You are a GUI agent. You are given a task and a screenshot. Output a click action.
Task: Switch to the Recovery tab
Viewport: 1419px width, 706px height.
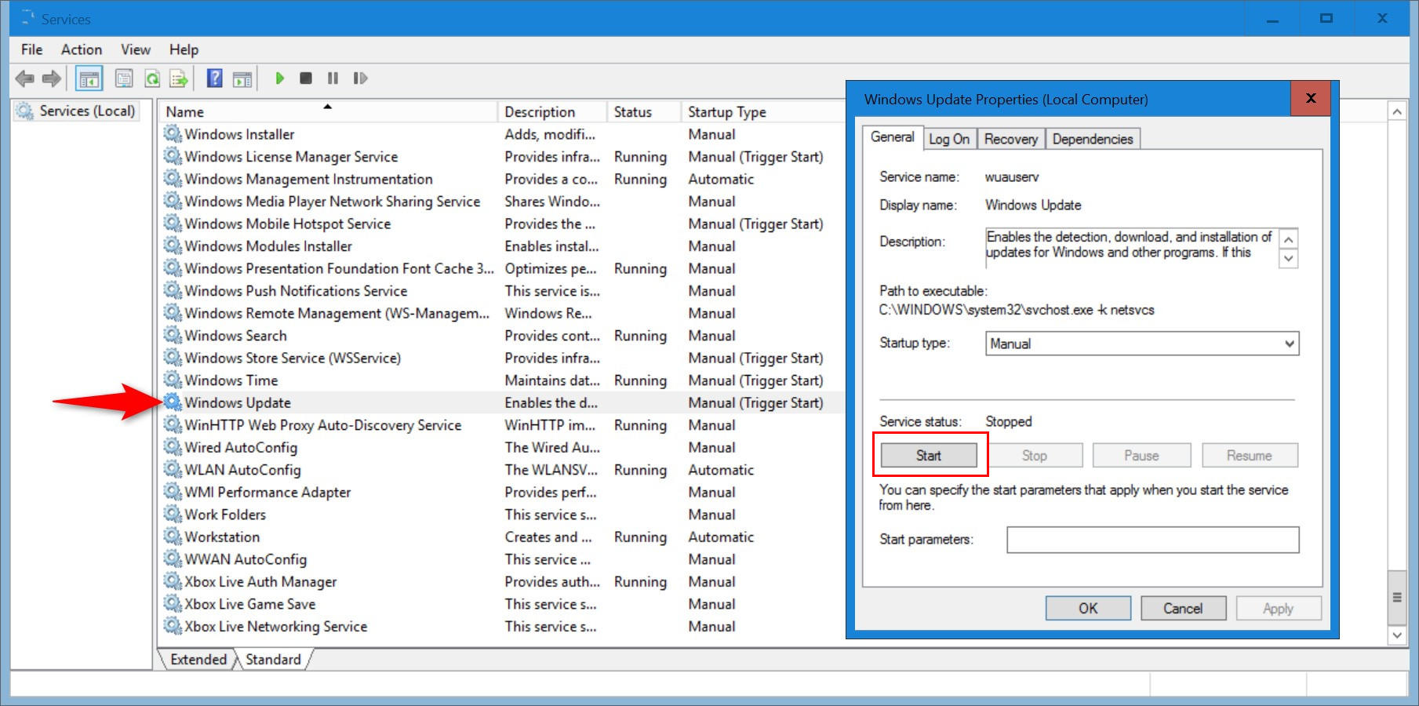click(1010, 139)
